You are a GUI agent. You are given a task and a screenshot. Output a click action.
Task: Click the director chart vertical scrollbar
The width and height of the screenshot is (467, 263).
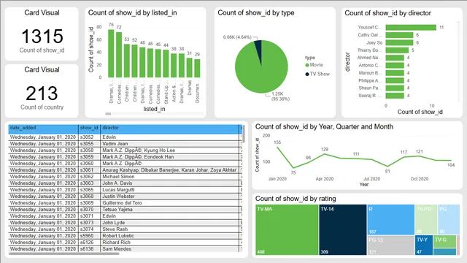coord(459,62)
